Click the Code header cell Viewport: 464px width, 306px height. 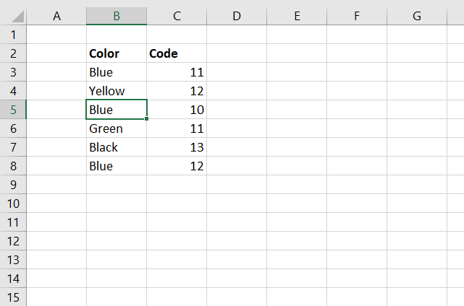coord(177,53)
